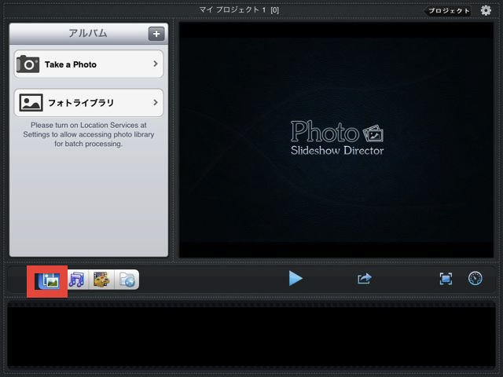
Task: Open the Take a Photo option
Action: pos(89,64)
